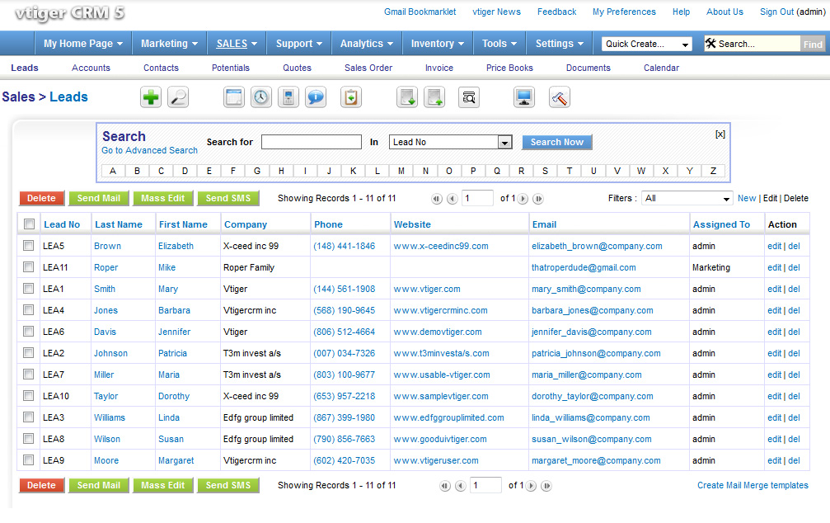Open Go to Advanced Search link

pos(149,150)
